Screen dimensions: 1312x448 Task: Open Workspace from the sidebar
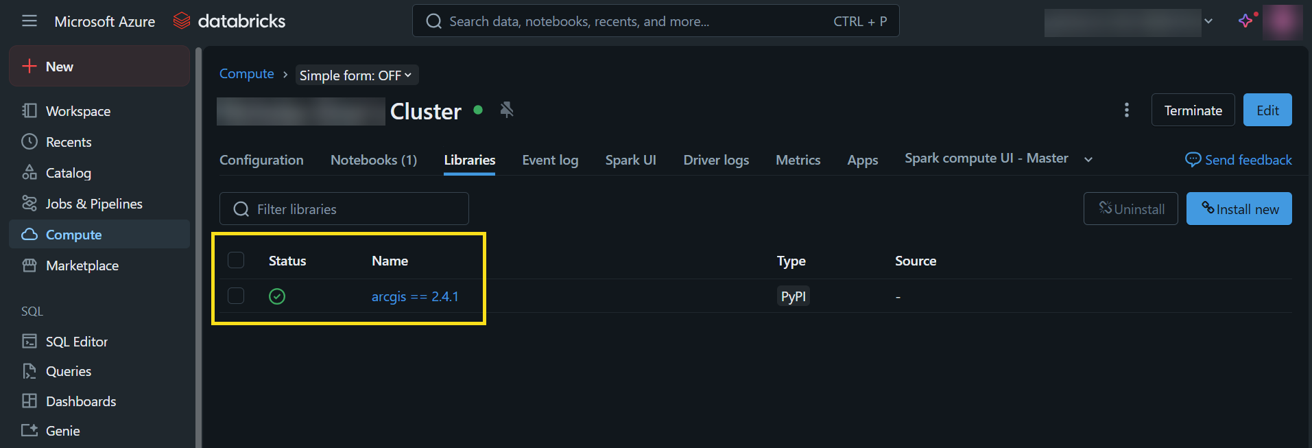pos(77,111)
